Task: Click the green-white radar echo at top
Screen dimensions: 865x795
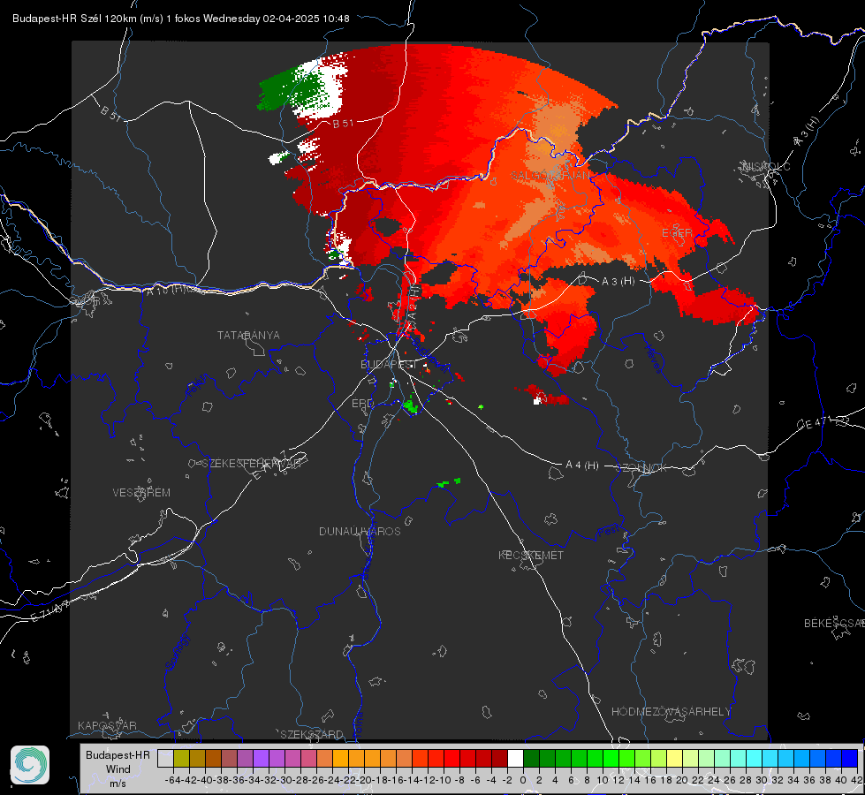Action: click(303, 87)
